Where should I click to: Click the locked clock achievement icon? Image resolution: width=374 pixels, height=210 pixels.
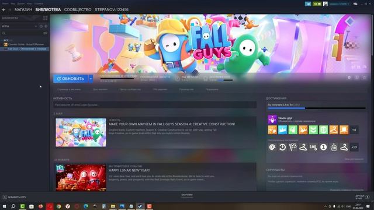click(282, 147)
